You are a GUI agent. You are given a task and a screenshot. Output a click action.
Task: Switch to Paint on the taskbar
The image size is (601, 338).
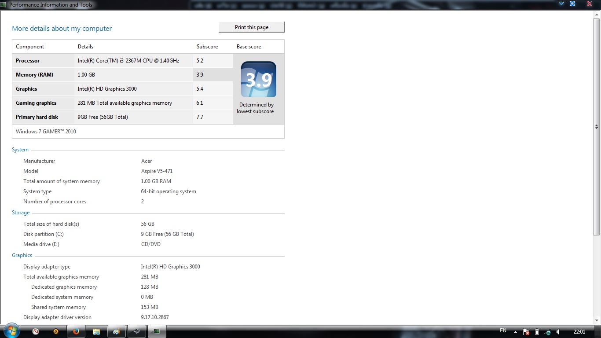pyautogui.click(x=116, y=331)
